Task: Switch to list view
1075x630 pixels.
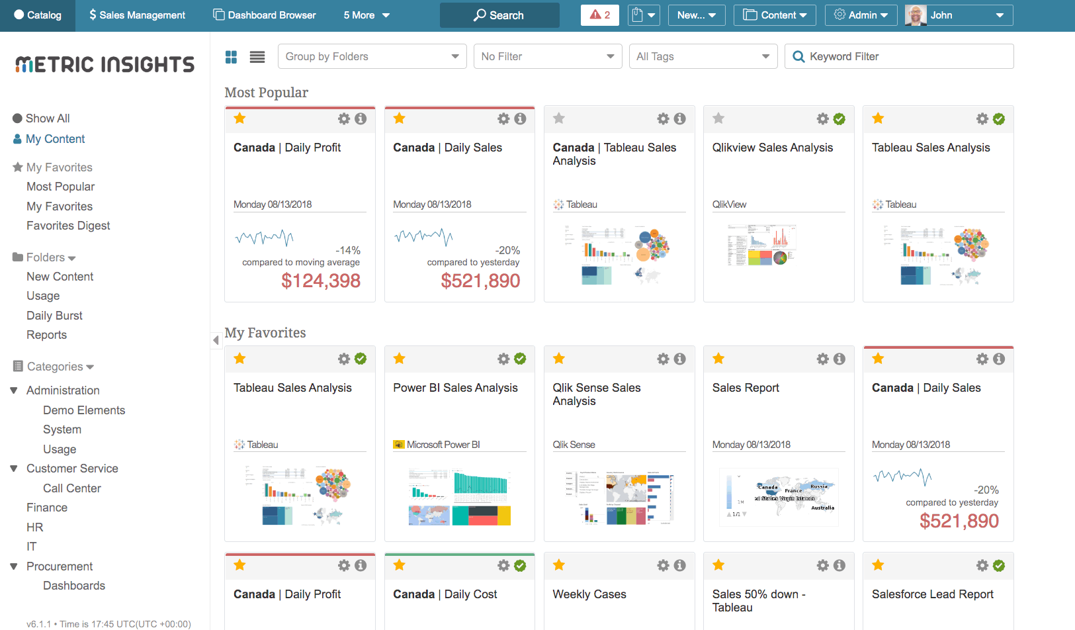Action: click(x=257, y=57)
